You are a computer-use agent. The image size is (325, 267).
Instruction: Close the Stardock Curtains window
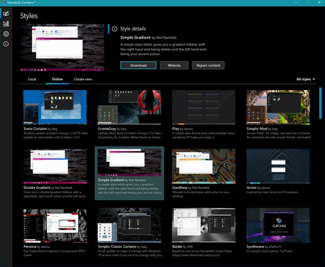click(x=319, y=2)
